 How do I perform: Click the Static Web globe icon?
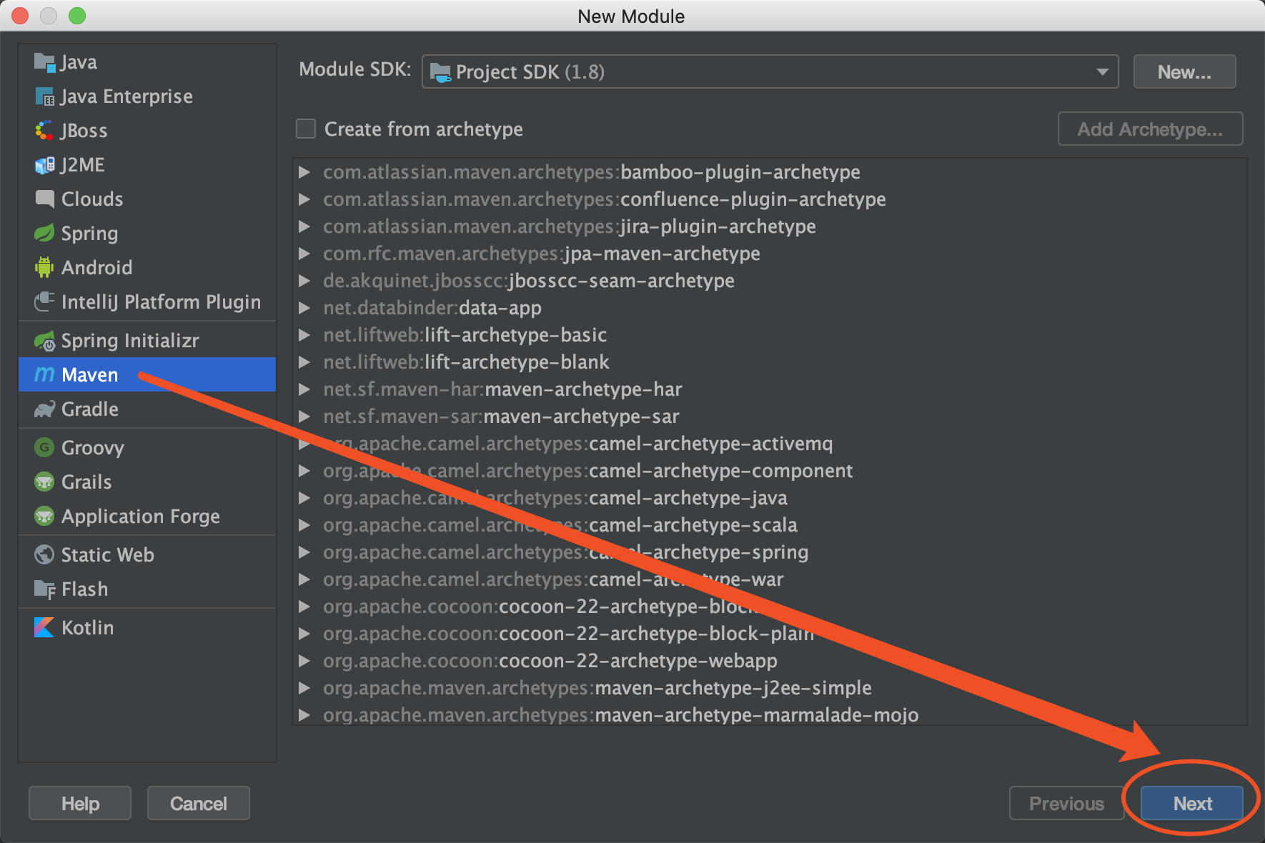point(44,555)
